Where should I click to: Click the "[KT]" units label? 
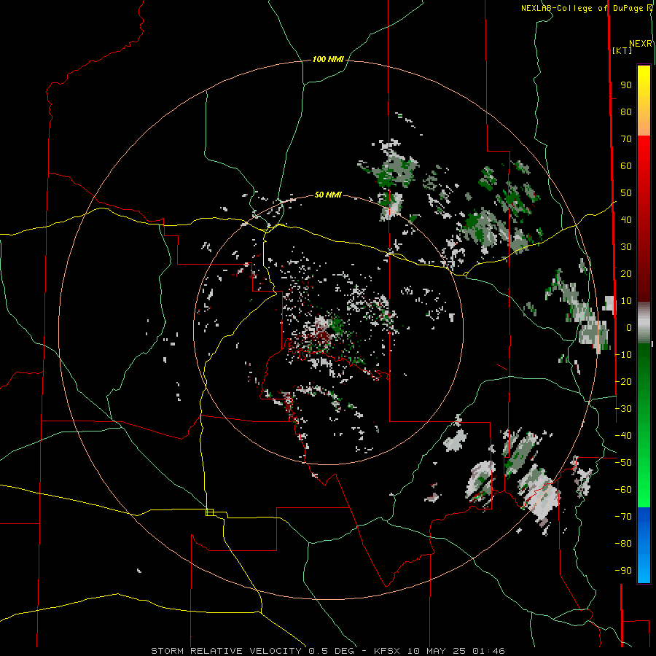(622, 50)
